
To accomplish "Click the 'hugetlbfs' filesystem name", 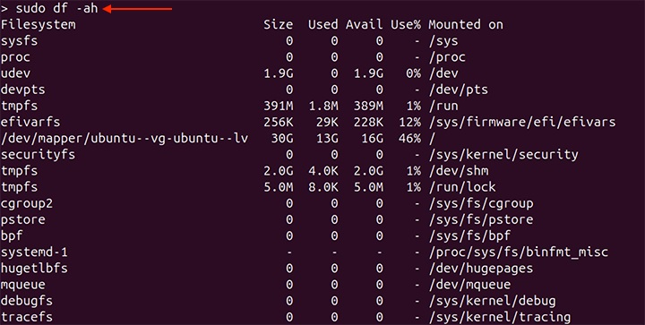I will tap(34, 269).
